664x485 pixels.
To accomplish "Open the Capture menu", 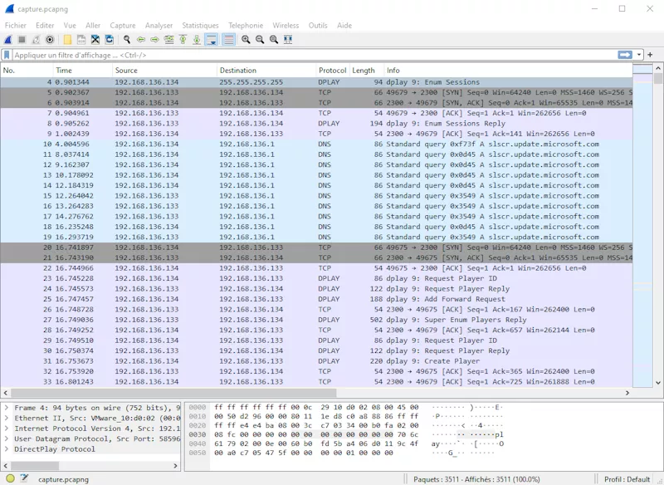I will 123,26.
